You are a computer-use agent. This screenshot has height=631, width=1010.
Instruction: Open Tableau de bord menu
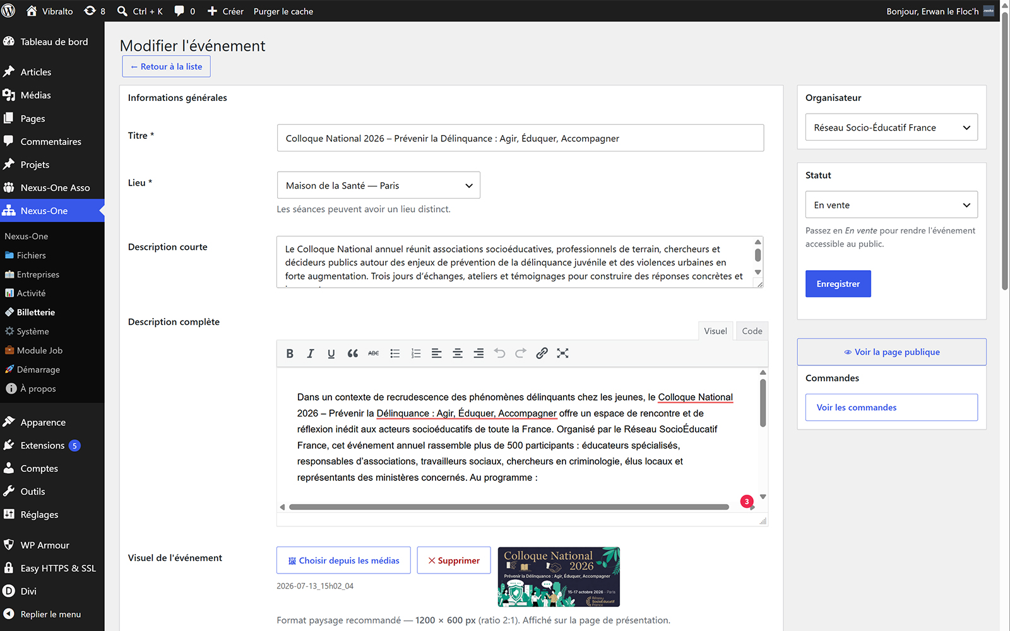coord(52,42)
